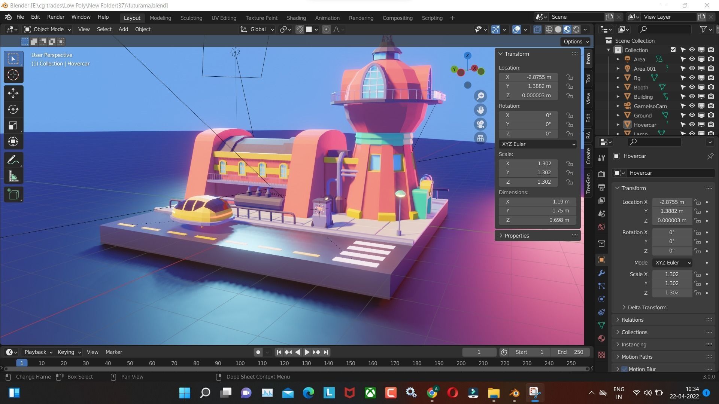
Task: Open the Render menu
Action: pos(56,17)
